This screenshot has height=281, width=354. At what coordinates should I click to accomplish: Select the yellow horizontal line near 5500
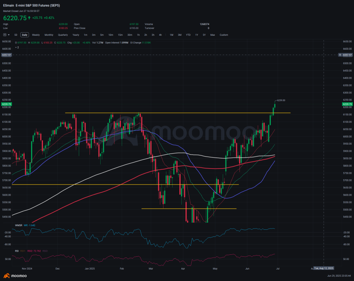189,209
